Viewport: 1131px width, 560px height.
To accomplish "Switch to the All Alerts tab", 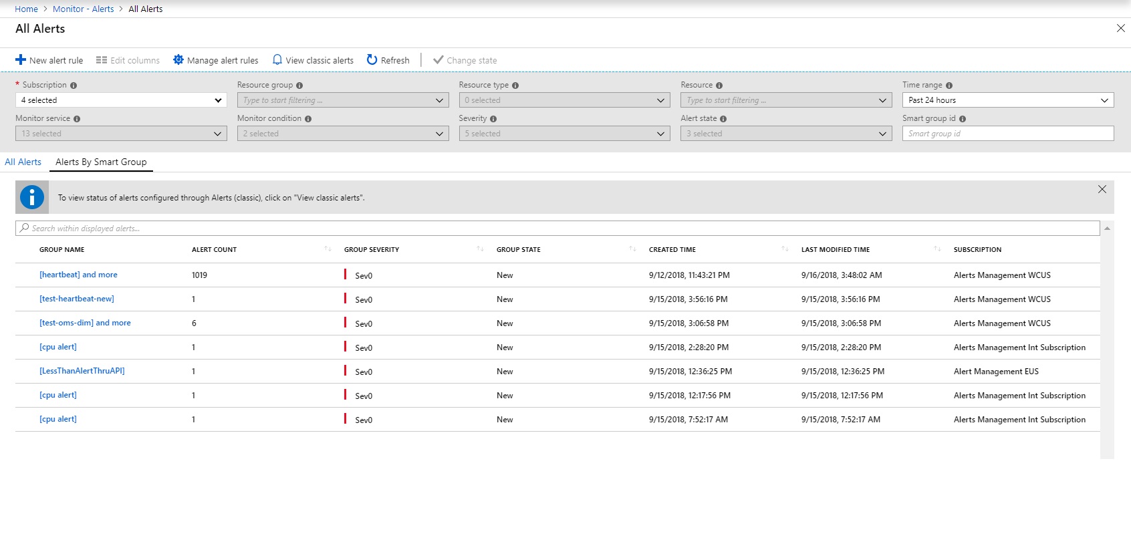I will tap(23, 162).
